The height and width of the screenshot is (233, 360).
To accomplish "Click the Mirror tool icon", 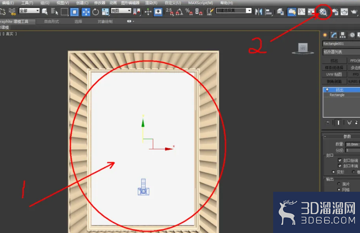I will [x=258, y=12].
